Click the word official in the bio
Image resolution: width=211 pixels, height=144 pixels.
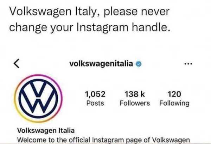click(79, 140)
